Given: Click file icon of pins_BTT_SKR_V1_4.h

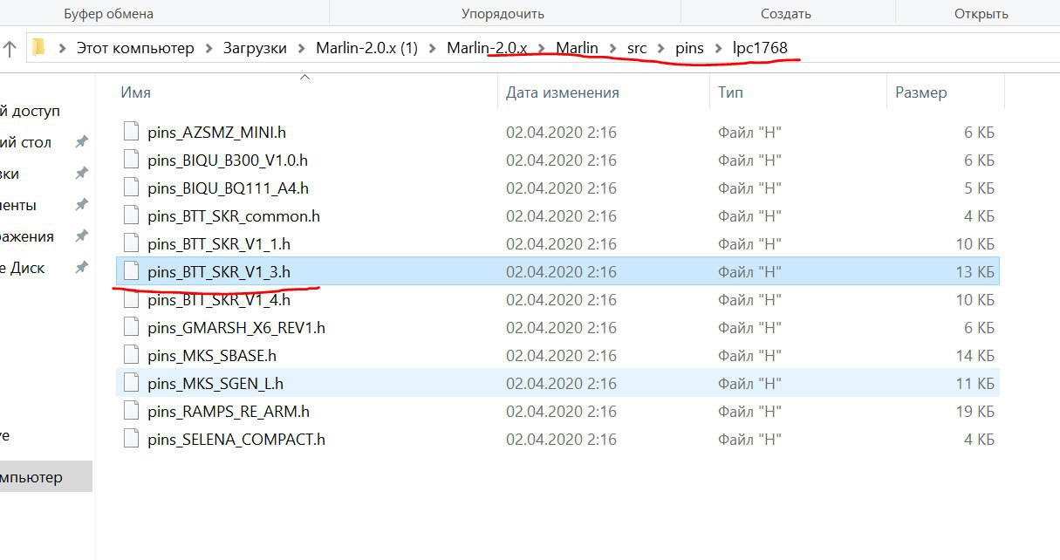Looking at the screenshot, I should [131, 300].
